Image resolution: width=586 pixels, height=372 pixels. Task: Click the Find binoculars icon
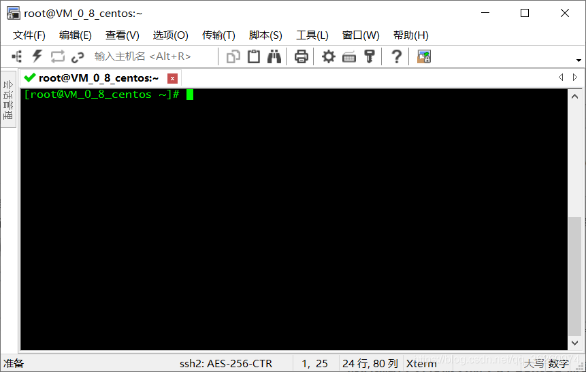pyautogui.click(x=274, y=56)
